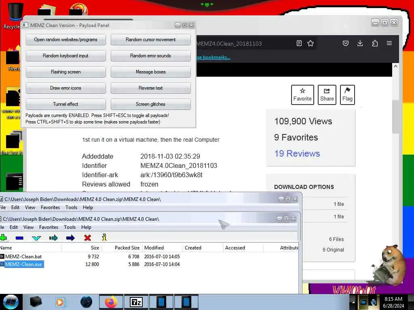Screen dimensions: 414x310
Task: Click manage bookmarks link in Firefox
Action: 213,57
